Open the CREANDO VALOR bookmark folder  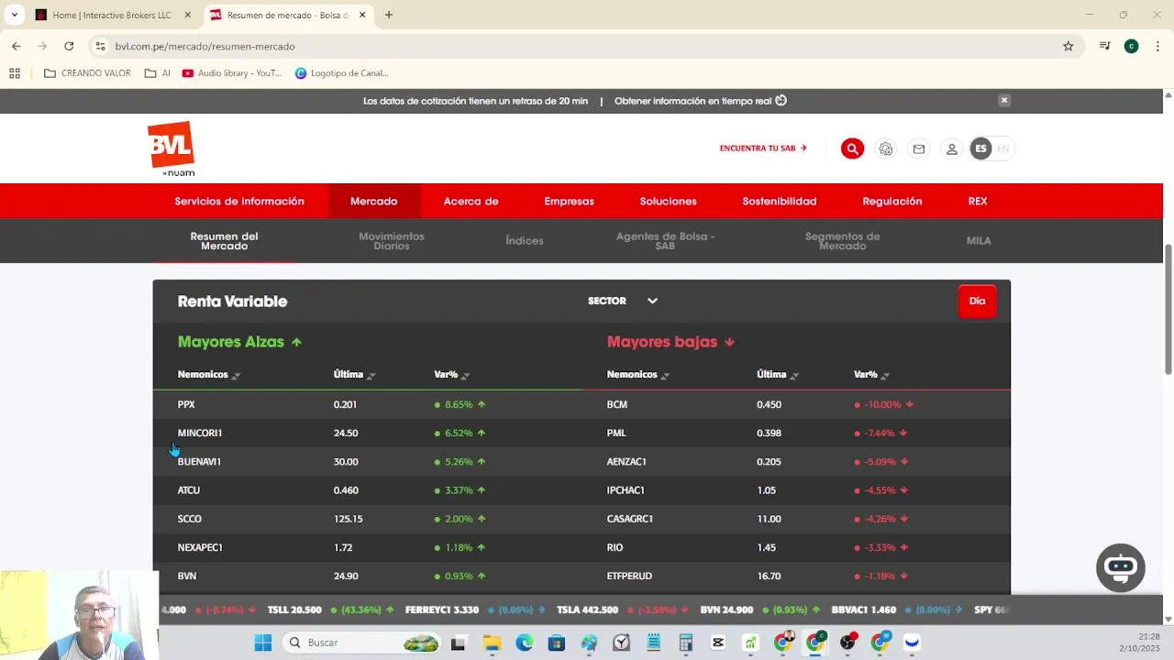click(x=87, y=73)
